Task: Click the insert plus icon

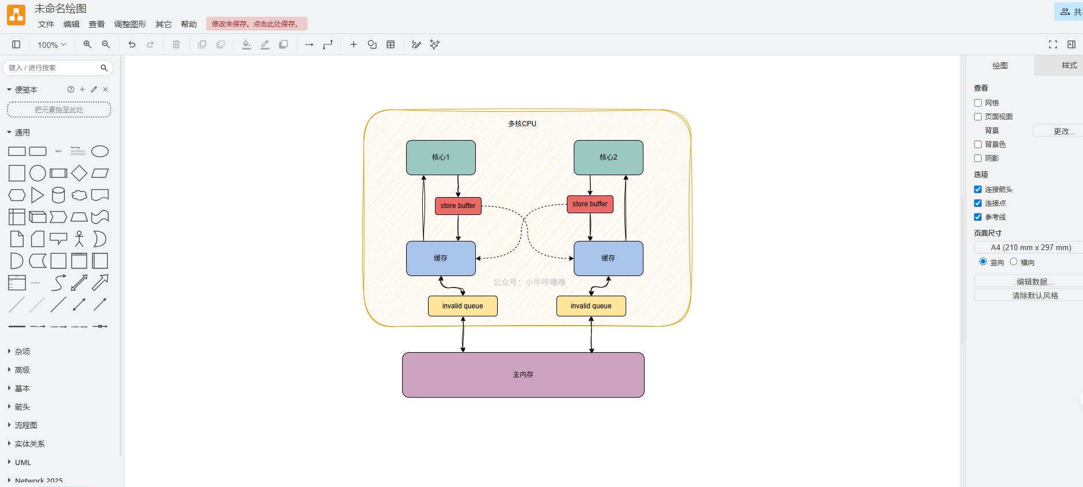Action: [354, 44]
